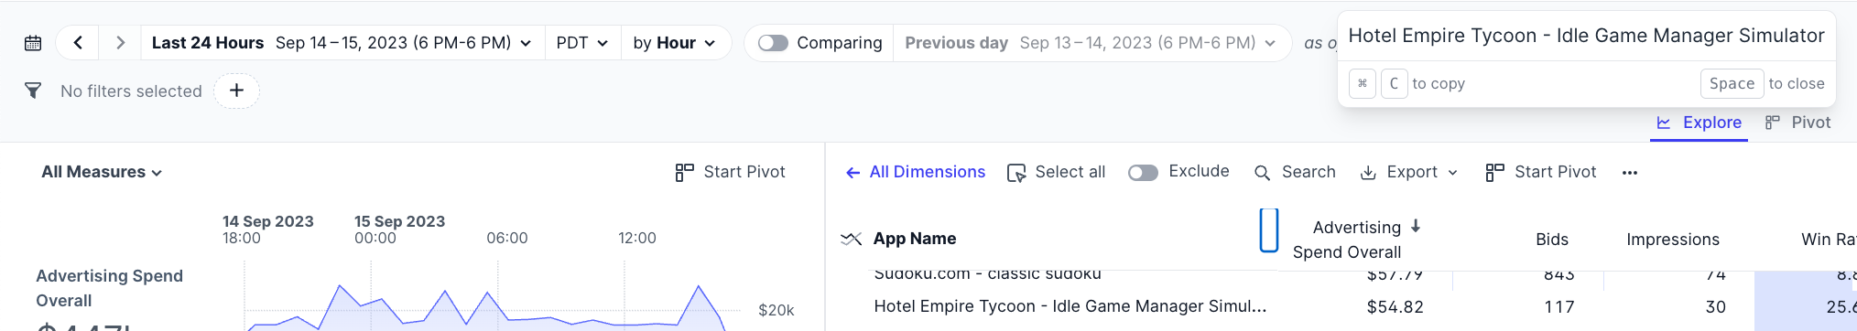Sort by Advertising Spend Overall column
The width and height of the screenshot is (1857, 331).
[1356, 240]
